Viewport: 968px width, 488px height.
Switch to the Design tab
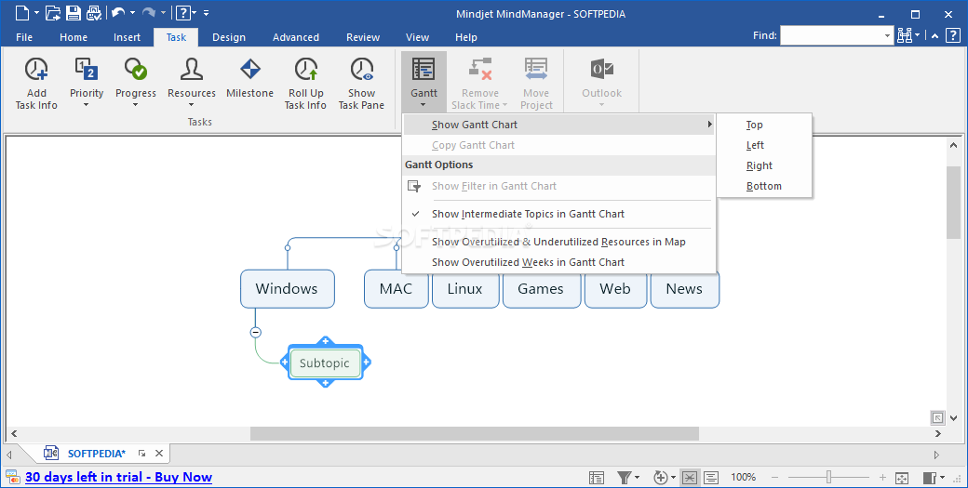[229, 37]
